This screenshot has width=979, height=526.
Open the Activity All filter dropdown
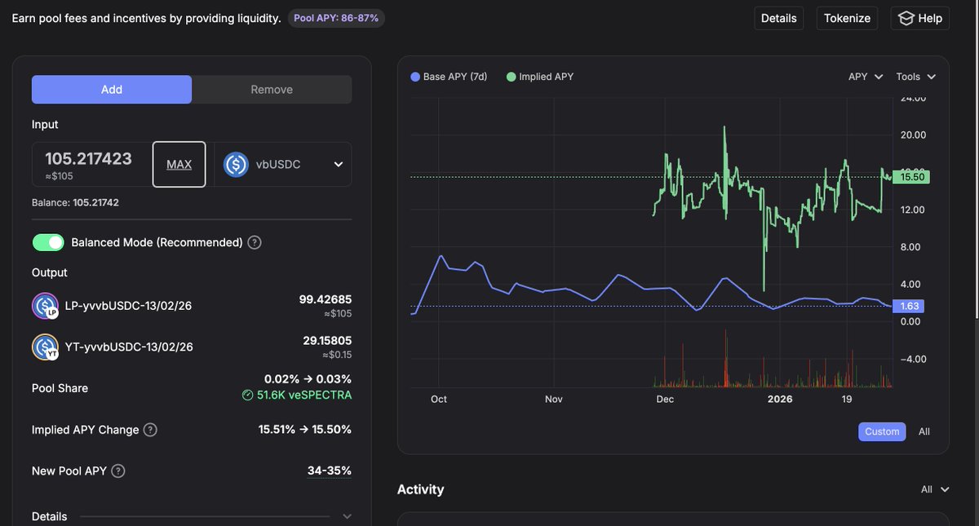935,489
